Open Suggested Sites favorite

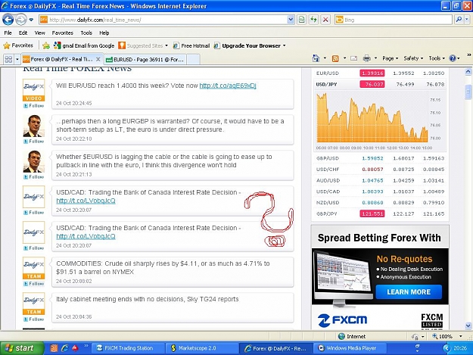(143, 45)
